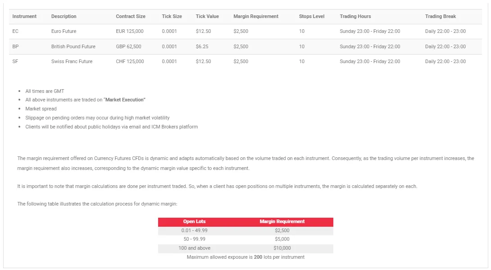Click the bold "Market Execution" text
This screenshot has height=270, width=491.
[125, 100]
